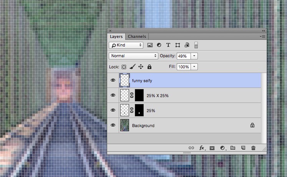Switch to the Channels tab
This screenshot has width=287, height=177.
[137, 36]
